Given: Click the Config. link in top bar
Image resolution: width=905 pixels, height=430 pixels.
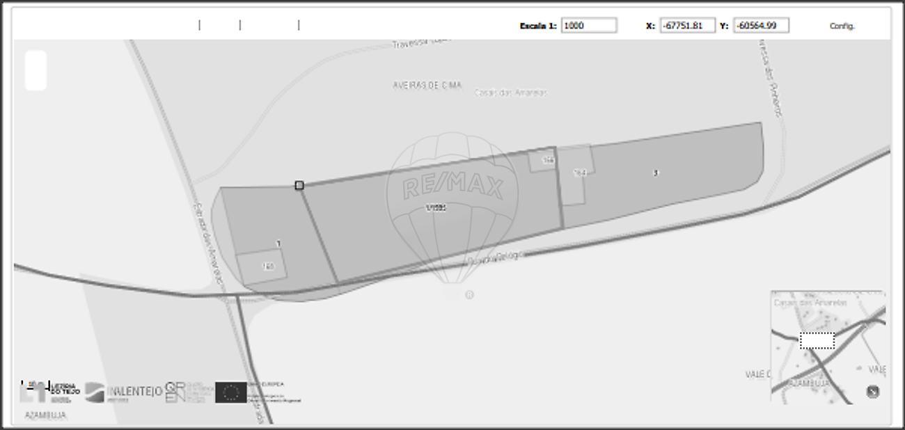Looking at the screenshot, I should pos(842,26).
